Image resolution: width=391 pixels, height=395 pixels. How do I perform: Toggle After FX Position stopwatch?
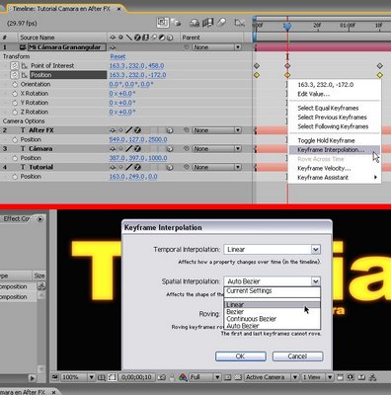tap(15, 139)
